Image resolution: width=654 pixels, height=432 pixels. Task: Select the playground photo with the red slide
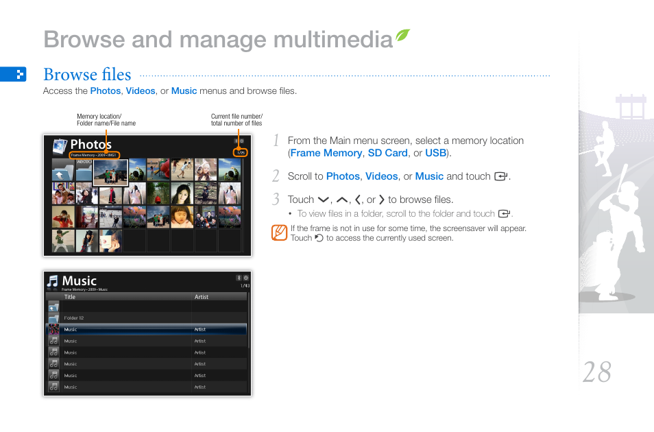pos(158,169)
